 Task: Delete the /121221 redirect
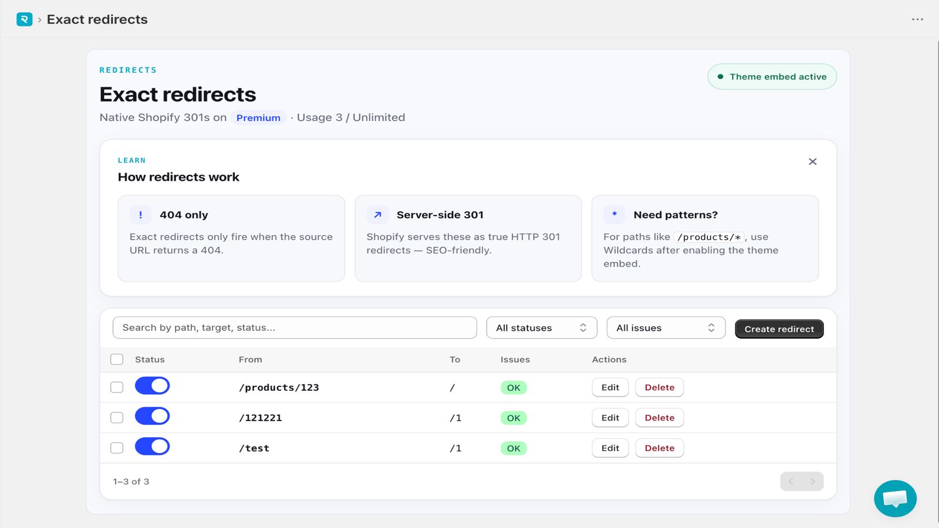660,418
